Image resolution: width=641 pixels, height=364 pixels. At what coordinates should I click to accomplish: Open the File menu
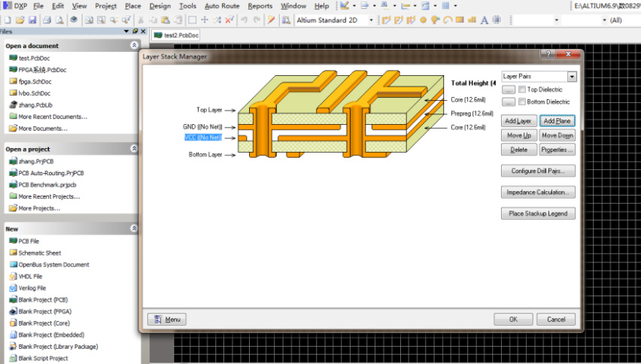tap(38, 6)
